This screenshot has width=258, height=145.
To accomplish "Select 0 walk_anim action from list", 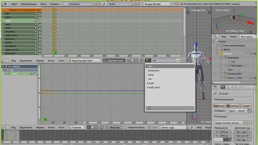I will coord(170,87).
